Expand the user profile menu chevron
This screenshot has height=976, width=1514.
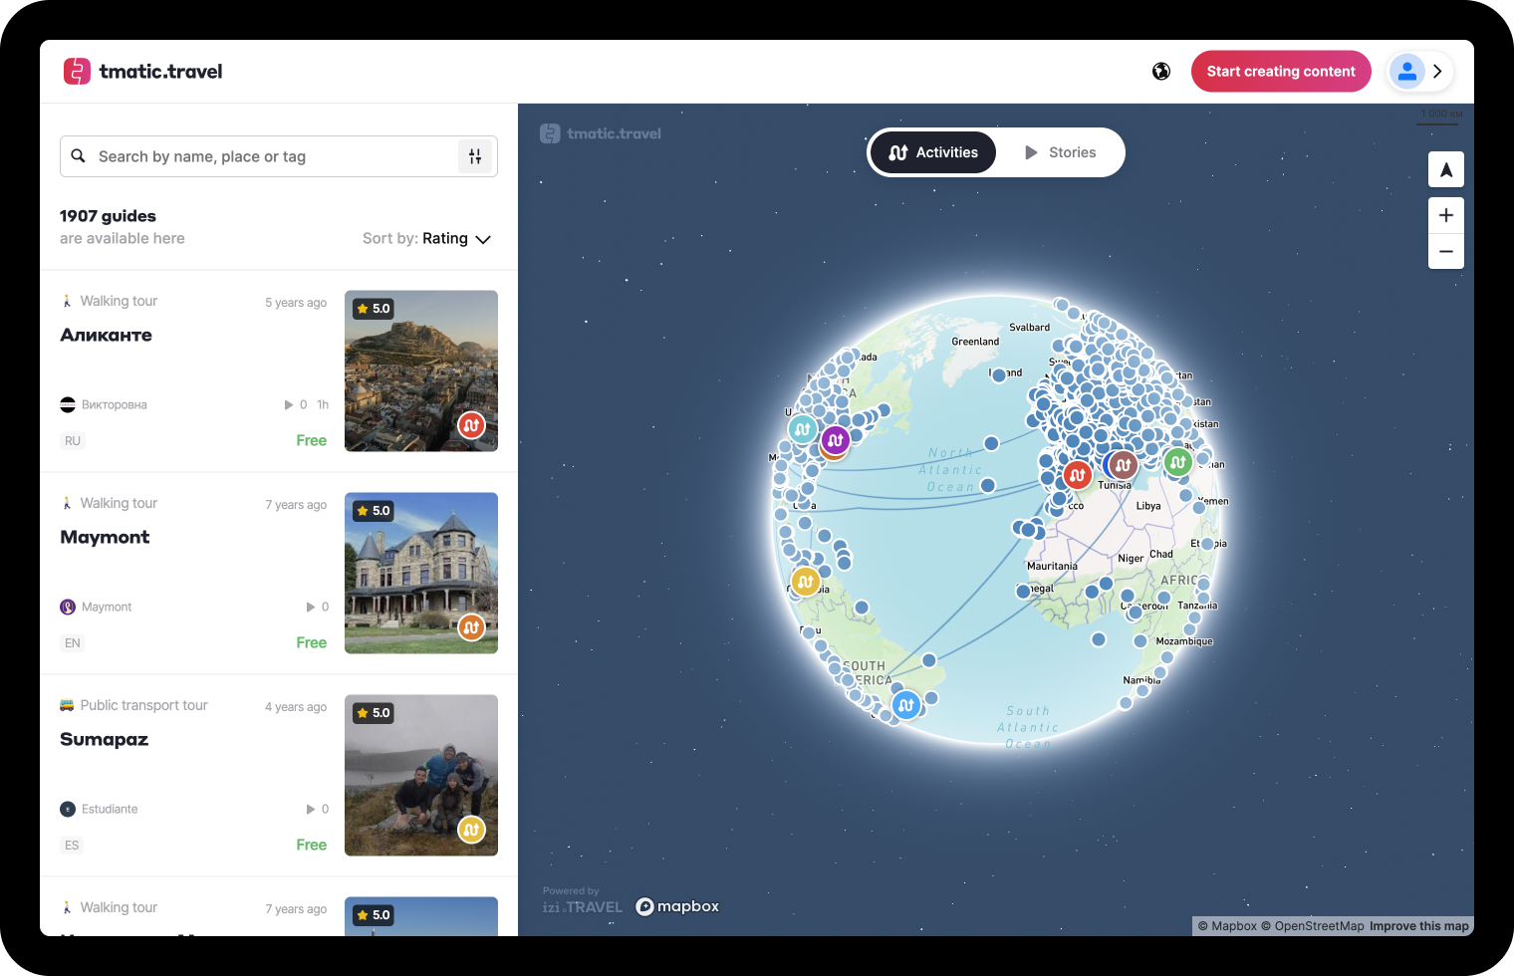coord(1437,72)
